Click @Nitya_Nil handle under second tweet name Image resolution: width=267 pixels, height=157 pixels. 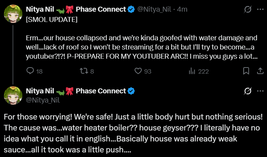(x=43, y=100)
